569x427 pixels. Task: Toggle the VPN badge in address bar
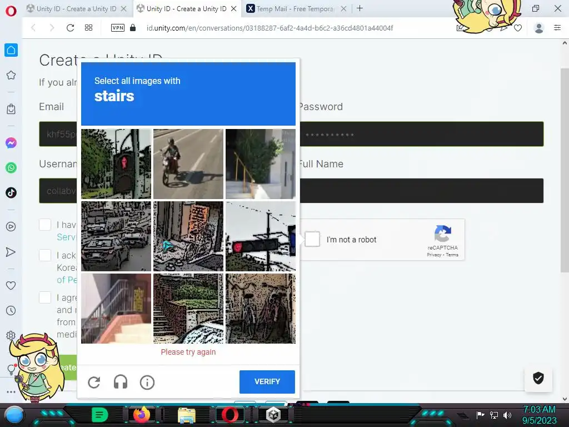118,28
